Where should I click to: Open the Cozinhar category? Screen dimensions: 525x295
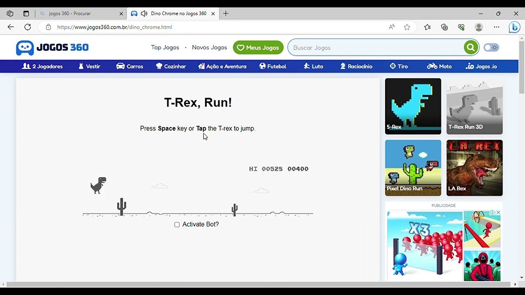(171, 66)
